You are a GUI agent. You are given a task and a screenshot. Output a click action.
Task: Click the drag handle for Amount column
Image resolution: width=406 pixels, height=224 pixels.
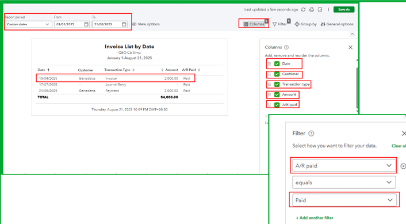269,94
